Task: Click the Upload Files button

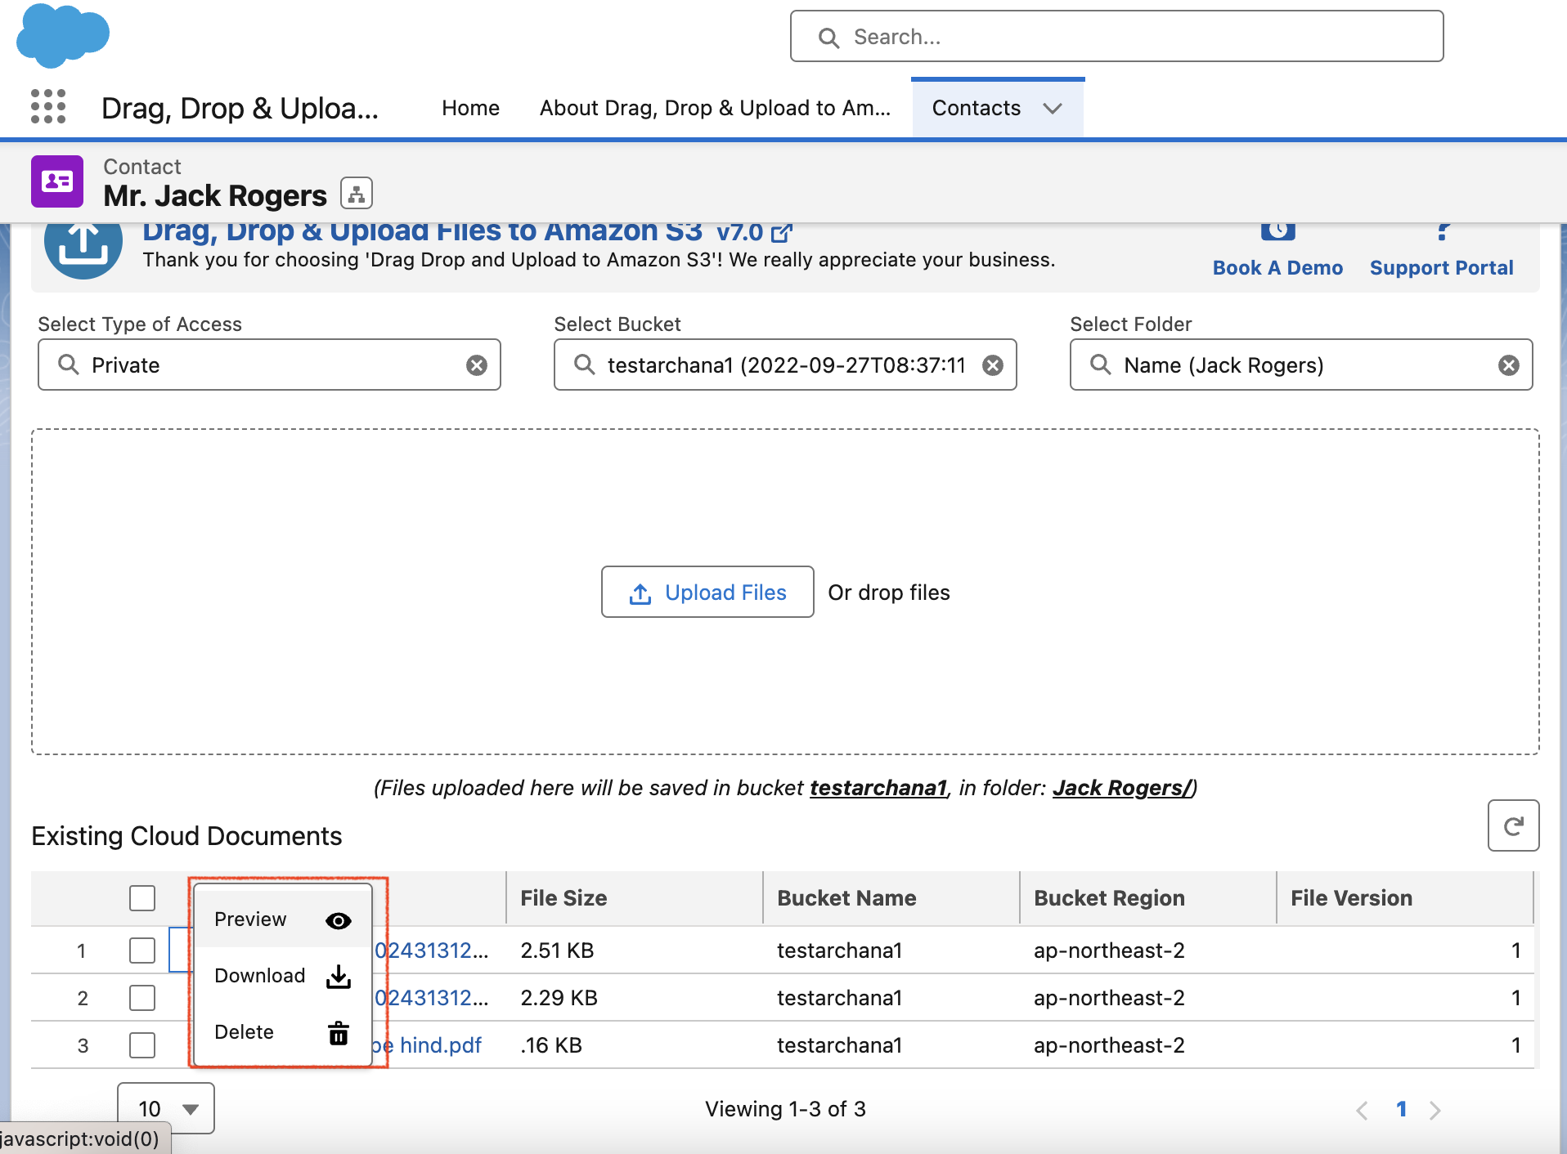Action: point(707,592)
